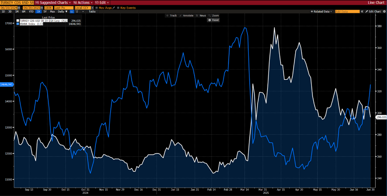The height and width of the screenshot is (196, 387).
Task: Enable the Key Events checkbox
Action: pos(118,7)
